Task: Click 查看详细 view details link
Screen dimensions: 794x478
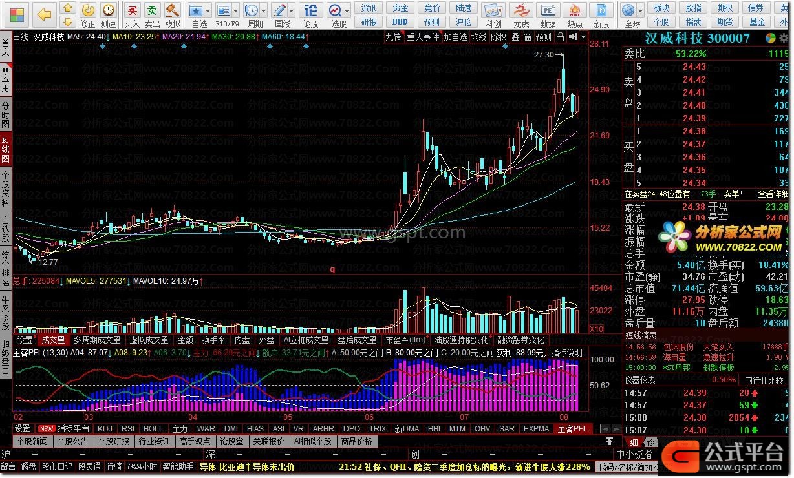Action: tap(774, 194)
